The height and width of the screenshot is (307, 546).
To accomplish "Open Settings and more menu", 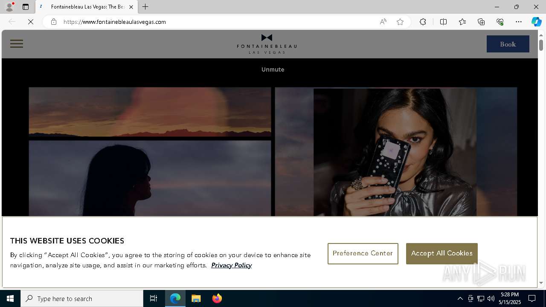I will 519,22.
